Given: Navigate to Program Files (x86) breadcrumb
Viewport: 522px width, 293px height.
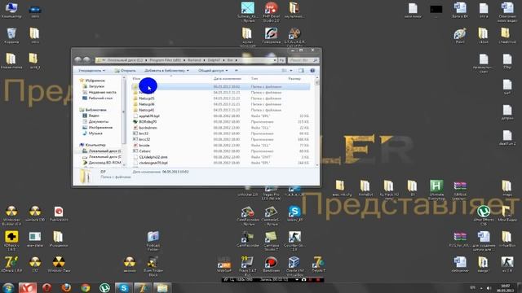Looking at the screenshot, I should pyautogui.click(x=165, y=60).
